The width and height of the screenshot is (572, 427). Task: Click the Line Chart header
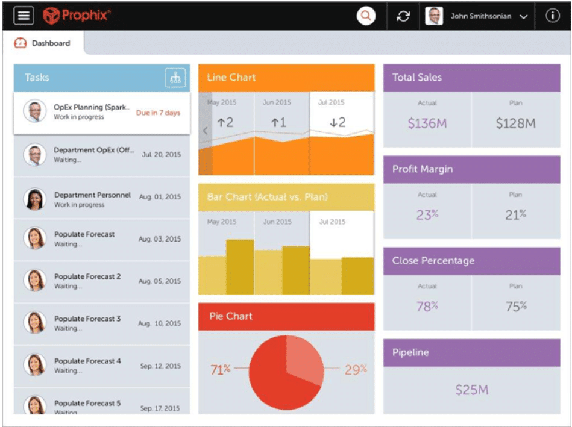tap(286, 78)
